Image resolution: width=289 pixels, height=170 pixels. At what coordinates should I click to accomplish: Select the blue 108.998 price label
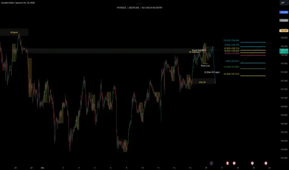click(x=284, y=12)
